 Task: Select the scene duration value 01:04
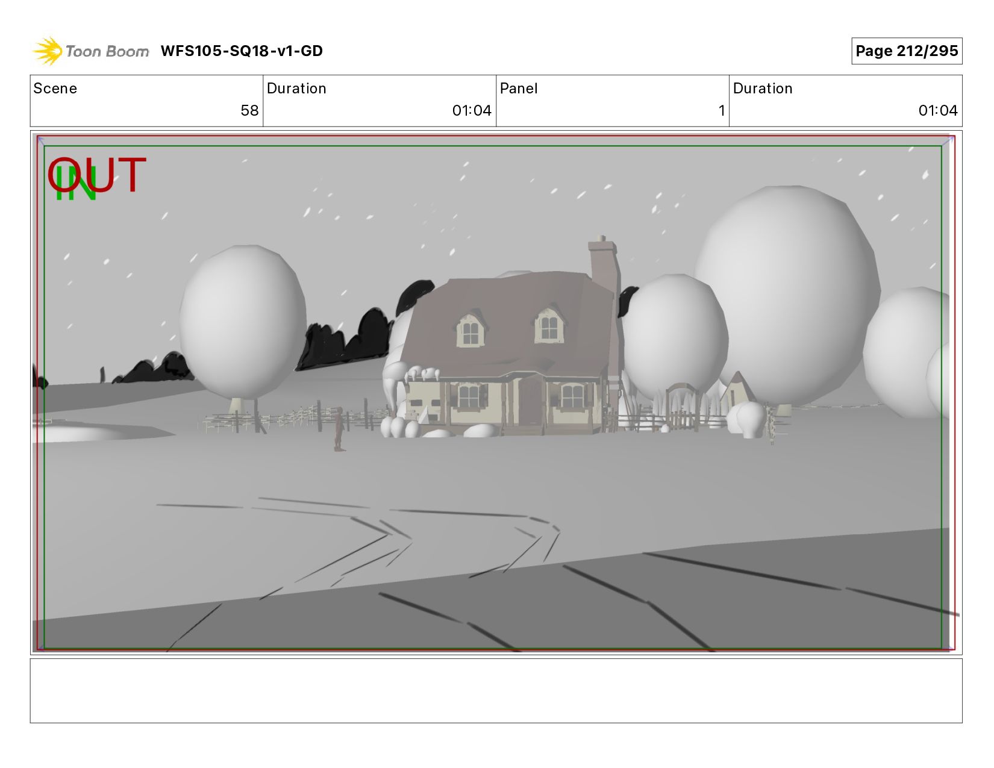(472, 111)
